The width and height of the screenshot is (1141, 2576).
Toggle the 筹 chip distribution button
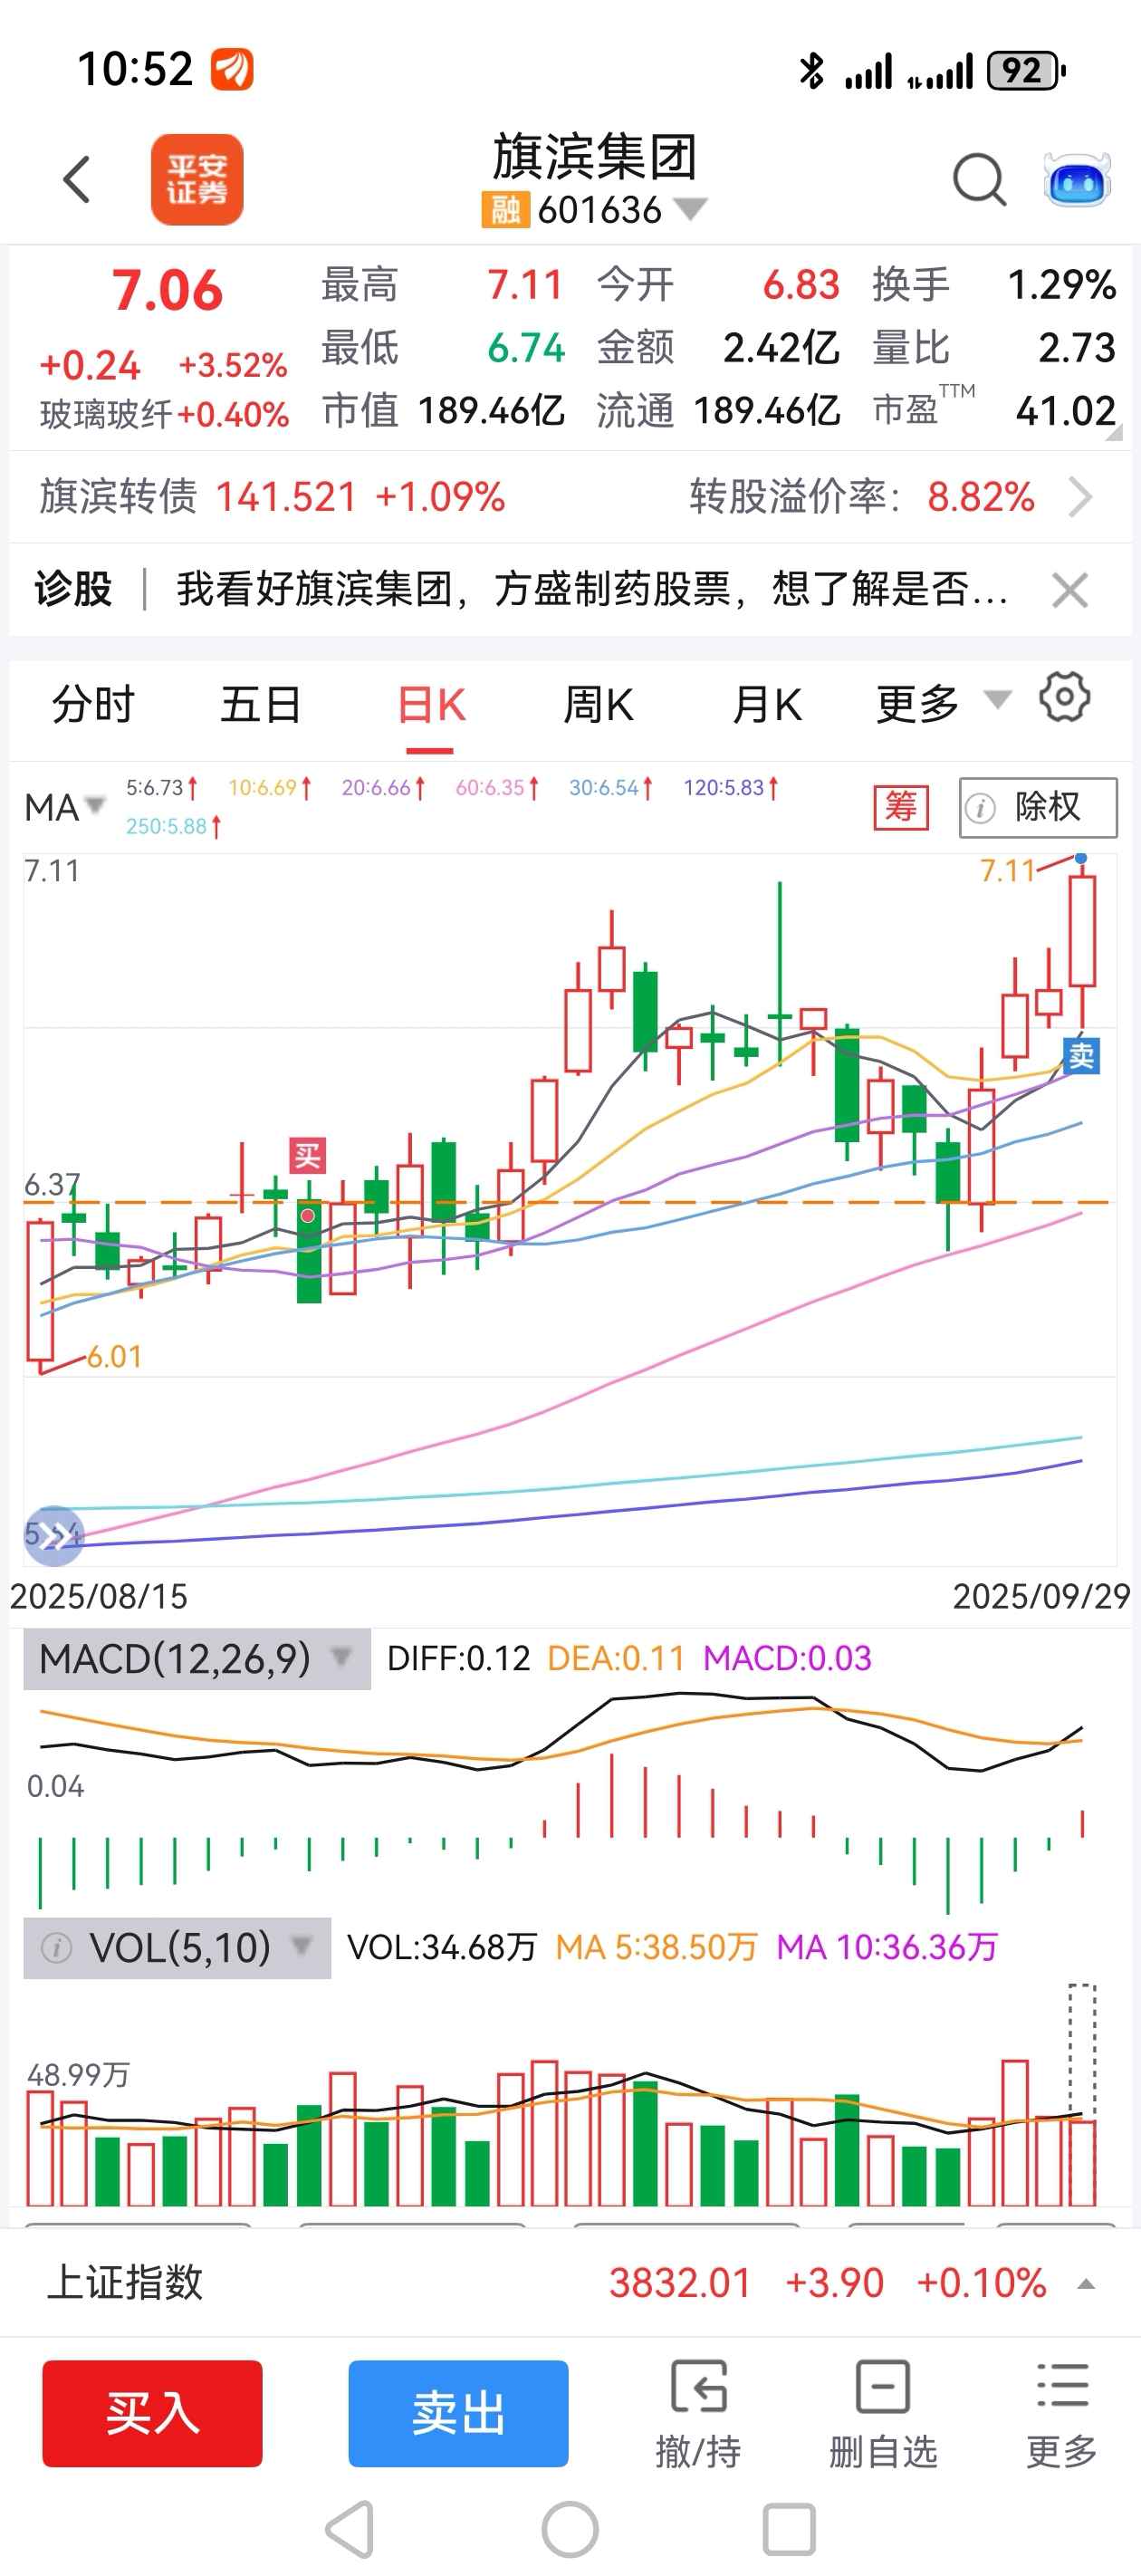tap(901, 808)
